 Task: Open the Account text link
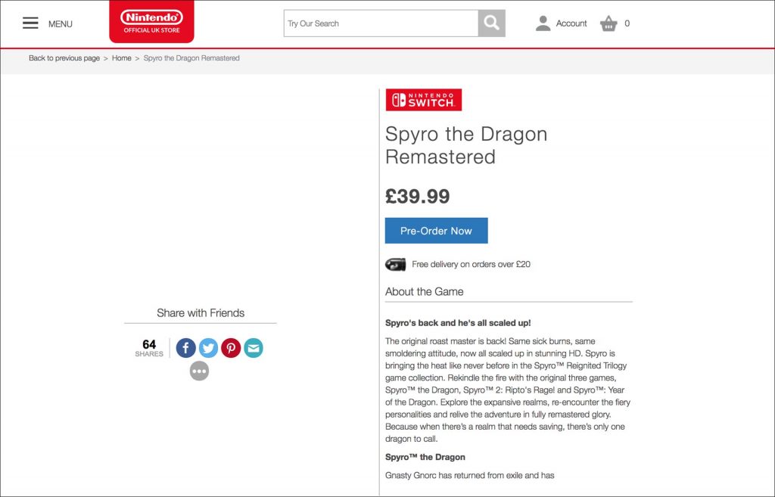click(571, 23)
